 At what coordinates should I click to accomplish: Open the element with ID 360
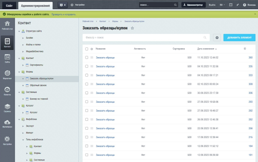pyautogui.click(x=250, y=57)
